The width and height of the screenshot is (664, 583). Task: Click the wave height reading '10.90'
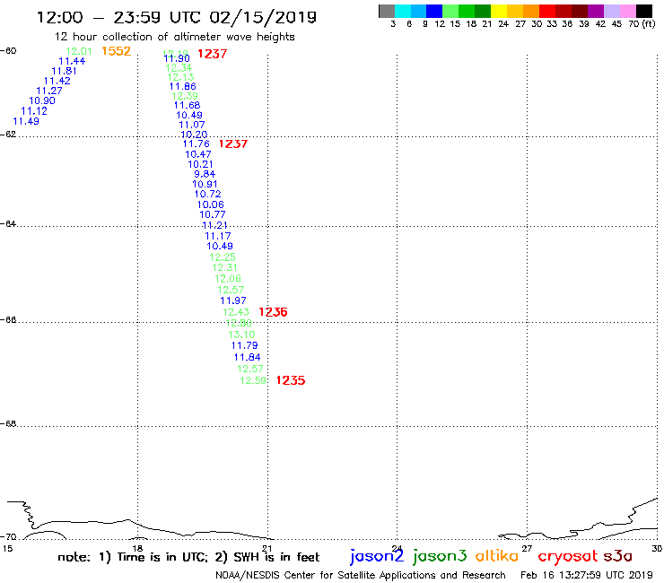pos(42,100)
